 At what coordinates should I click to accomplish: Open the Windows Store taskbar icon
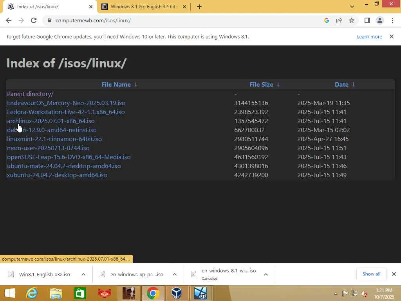[x=80, y=293]
